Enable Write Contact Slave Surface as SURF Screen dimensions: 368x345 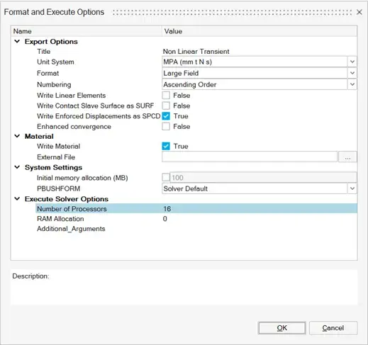[x=166, y=106]
